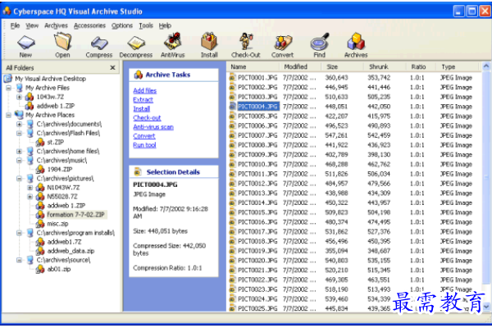Select N1043W.7Z archive in tree

click(63, 188)
